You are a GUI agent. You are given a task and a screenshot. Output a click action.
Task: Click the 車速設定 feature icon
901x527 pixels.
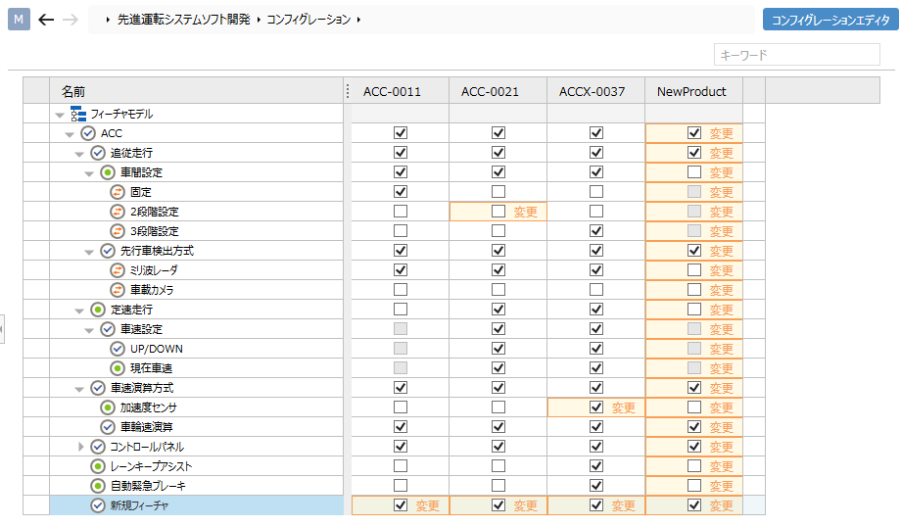tap(108, 329)
